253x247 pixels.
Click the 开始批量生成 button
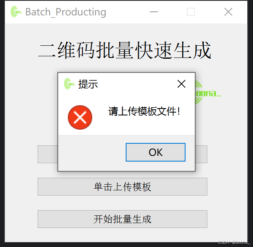click(x=122, y=219)
